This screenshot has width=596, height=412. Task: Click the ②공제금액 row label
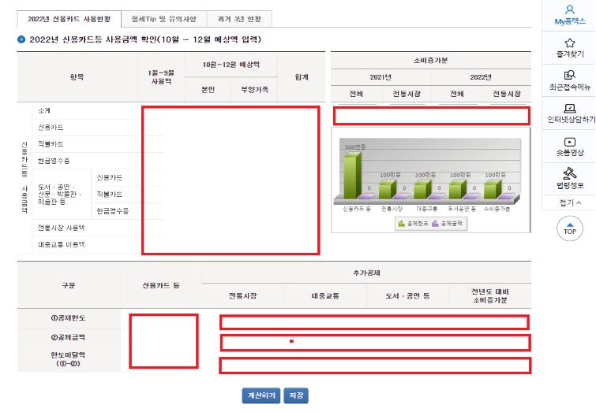[x=69, y=337]
